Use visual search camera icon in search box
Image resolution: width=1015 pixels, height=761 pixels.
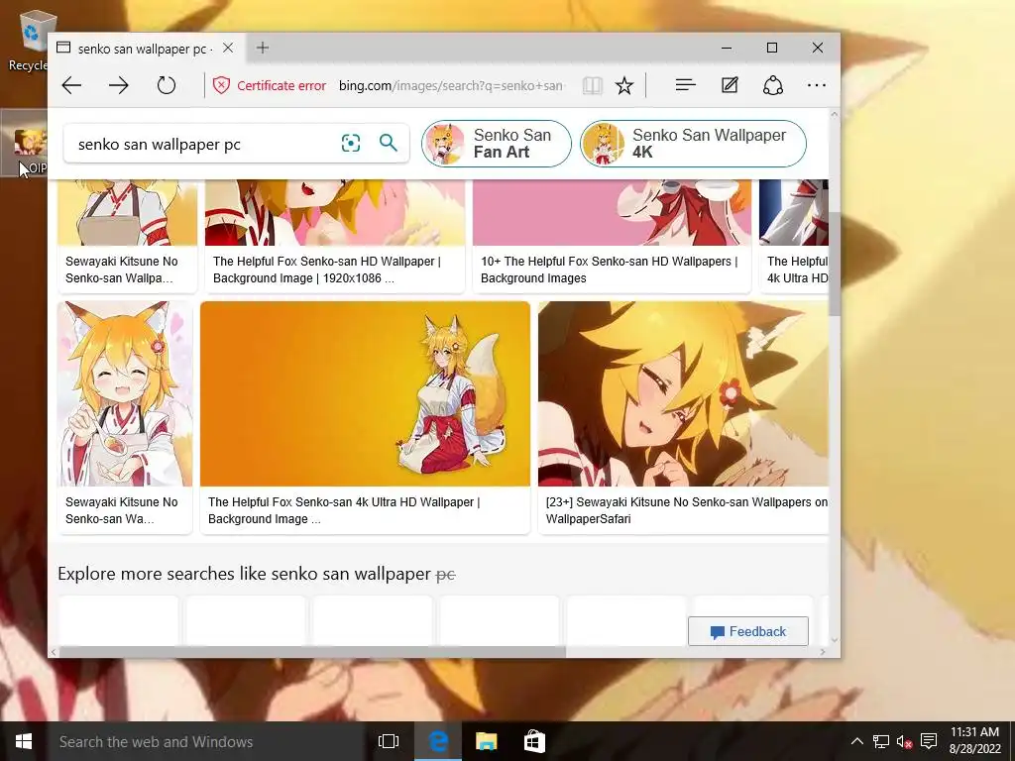350,143
